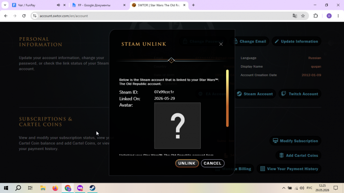Click the Linked On date 2026-05-29

[x=164, y=99]
